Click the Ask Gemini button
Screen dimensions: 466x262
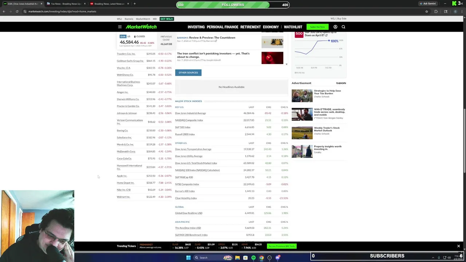(427, 4)
